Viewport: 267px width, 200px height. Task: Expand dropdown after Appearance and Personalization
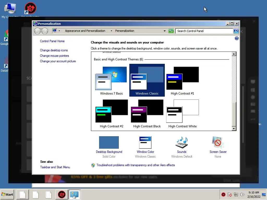[111, 31]
